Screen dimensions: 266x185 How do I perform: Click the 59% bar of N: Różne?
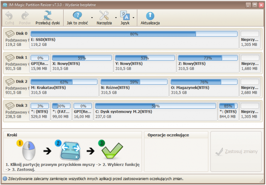[134, 82]
